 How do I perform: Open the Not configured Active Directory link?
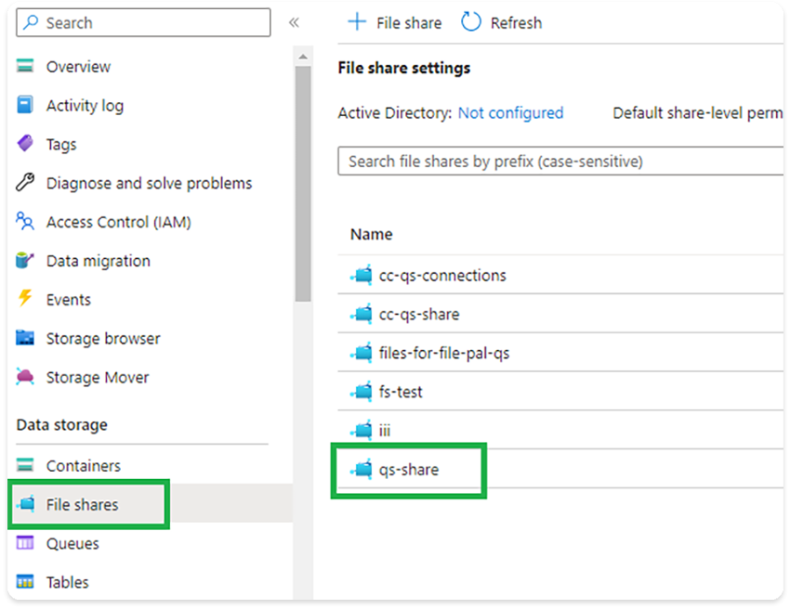pyautogui.click(x=510, y=113)
